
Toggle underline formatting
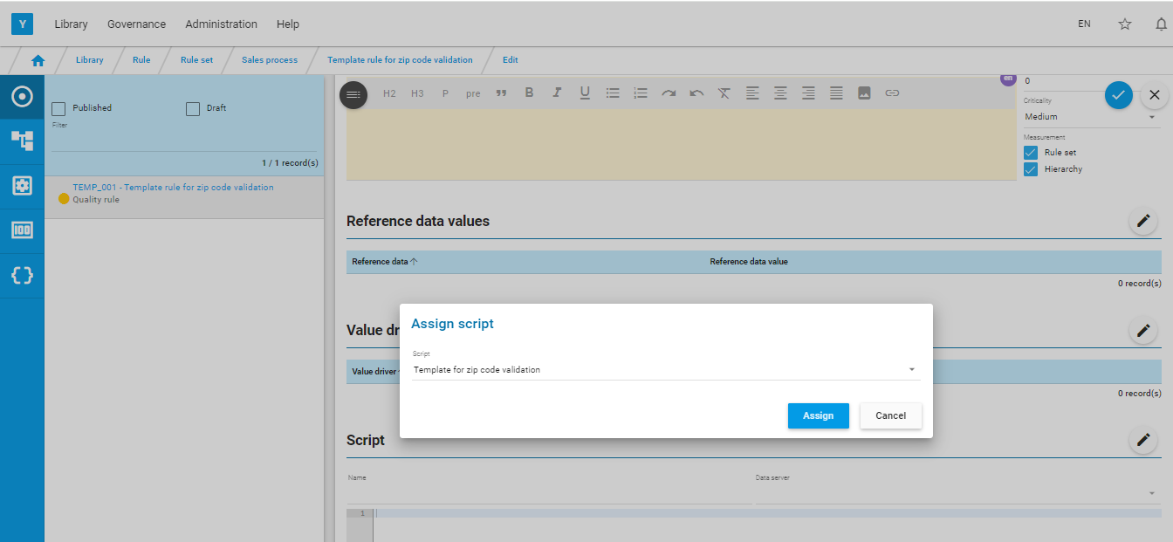click(585, 93)
